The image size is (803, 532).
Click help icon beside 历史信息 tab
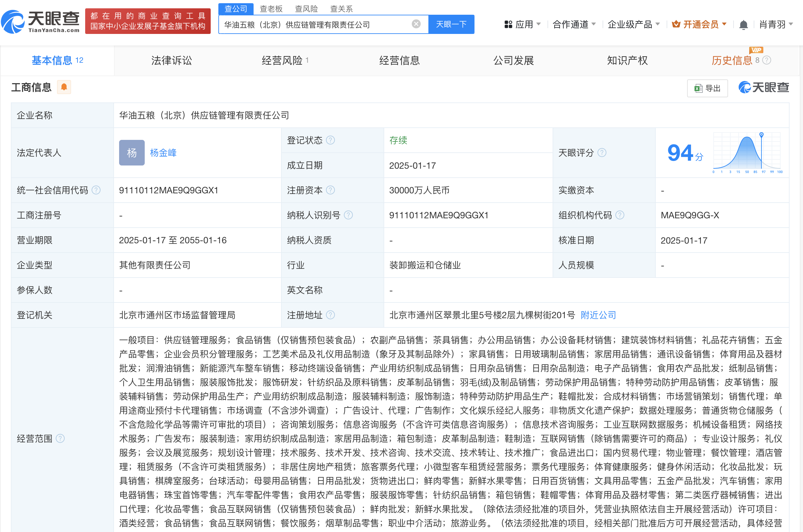[x=766, y=60]
